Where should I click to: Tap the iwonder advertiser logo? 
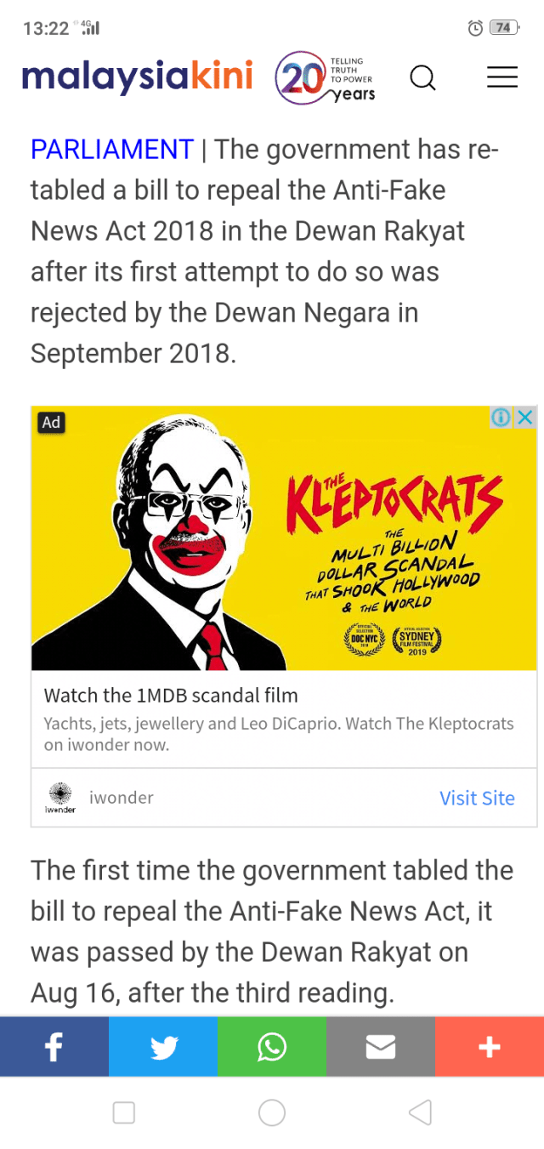[x=60, y=798]
